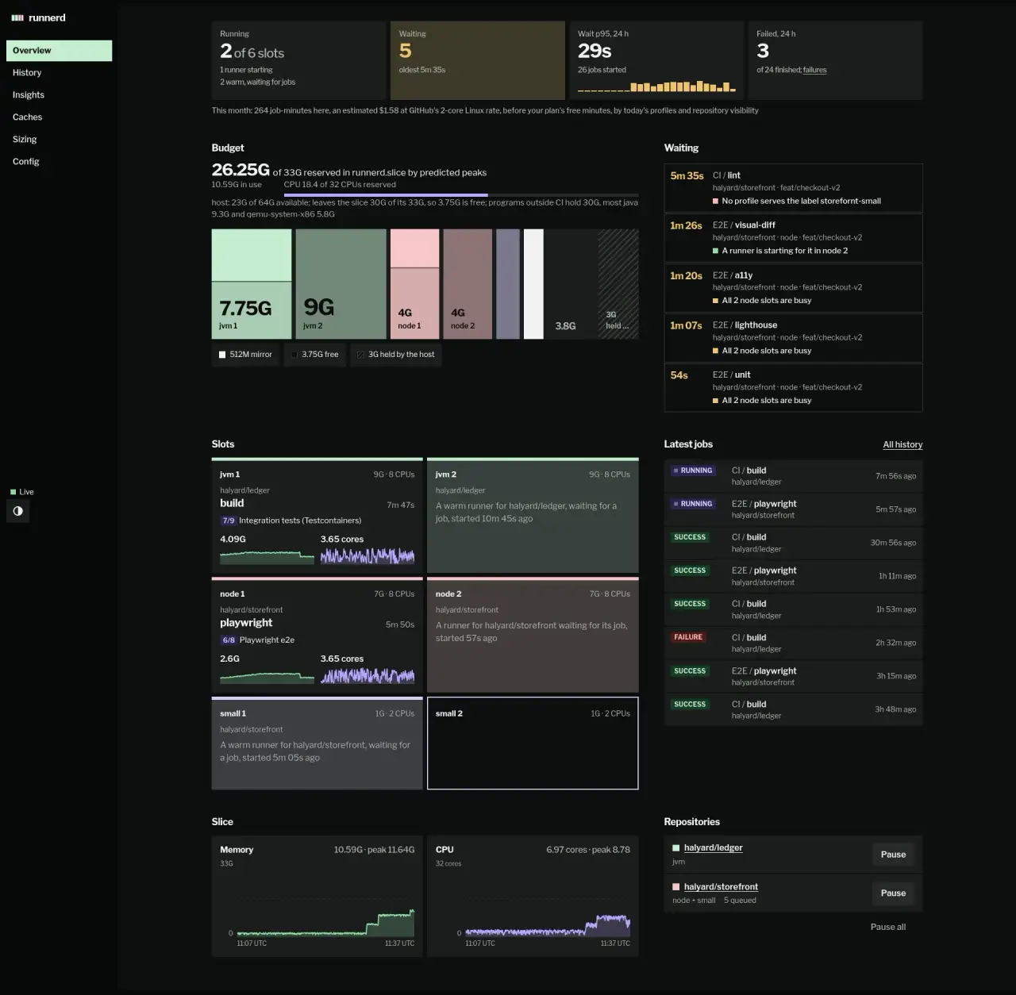Open the History page in sidebar
The height and width of the screenshot is (995, 1016).
pyautogui.click(x=59, y=73)
